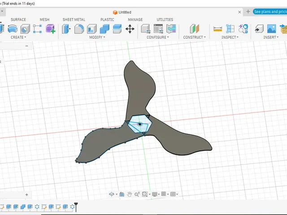Open the configuration table icon
The image size is (287, 215).
(158, 29)
